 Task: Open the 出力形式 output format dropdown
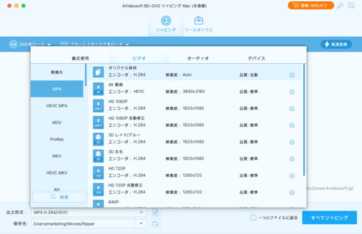89,212
